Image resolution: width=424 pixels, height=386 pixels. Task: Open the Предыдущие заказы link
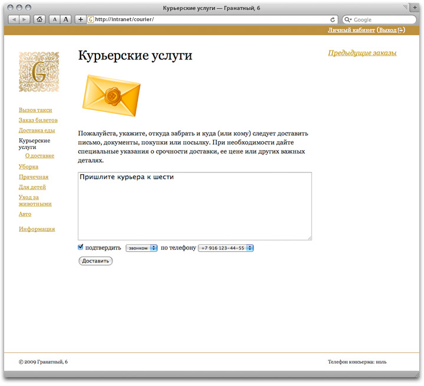[x=362, y=53]
